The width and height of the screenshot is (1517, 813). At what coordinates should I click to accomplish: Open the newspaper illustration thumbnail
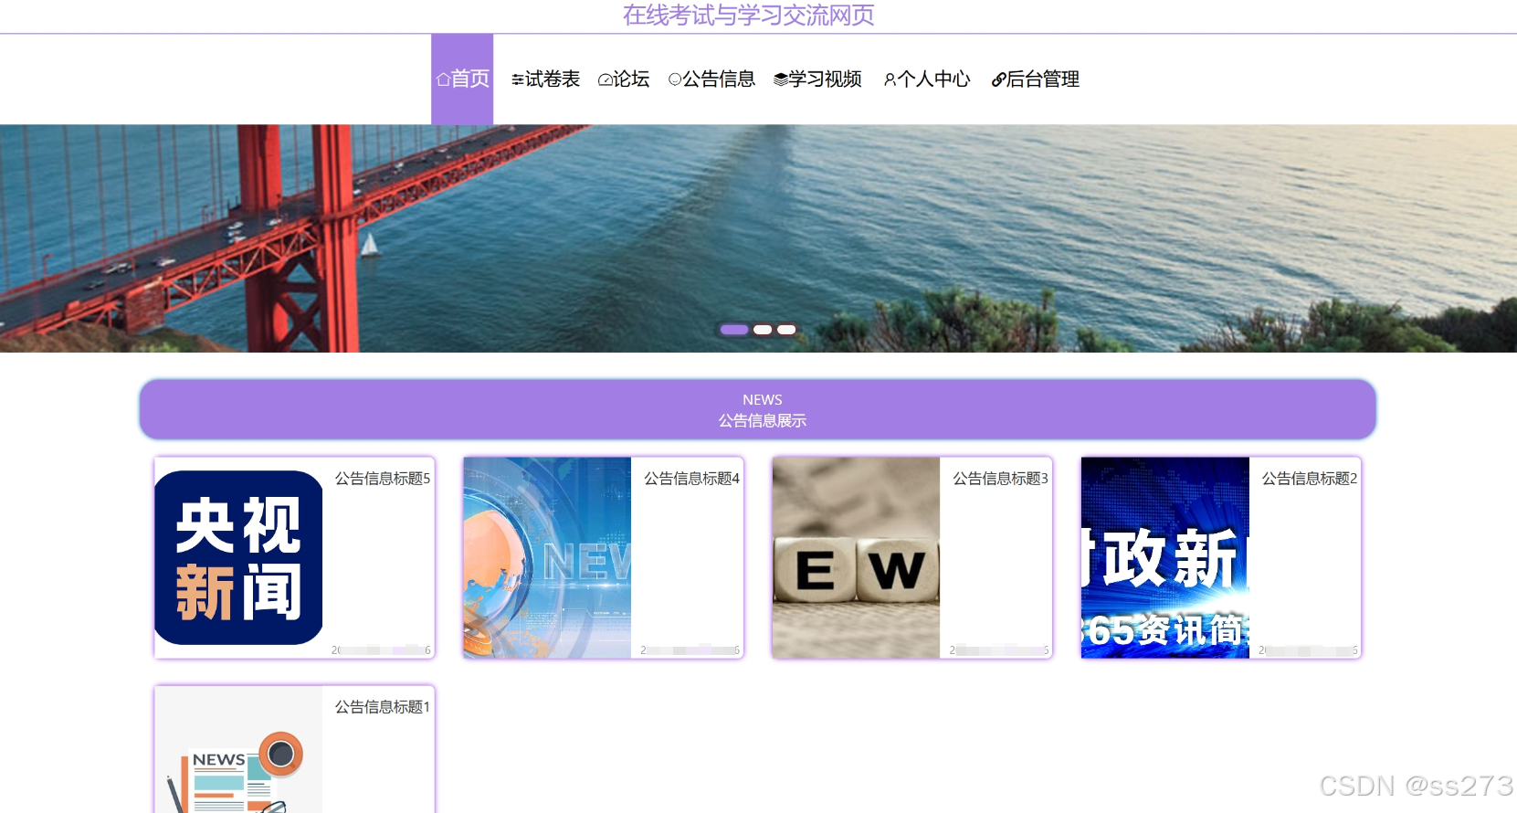click(x=238, y=749)
